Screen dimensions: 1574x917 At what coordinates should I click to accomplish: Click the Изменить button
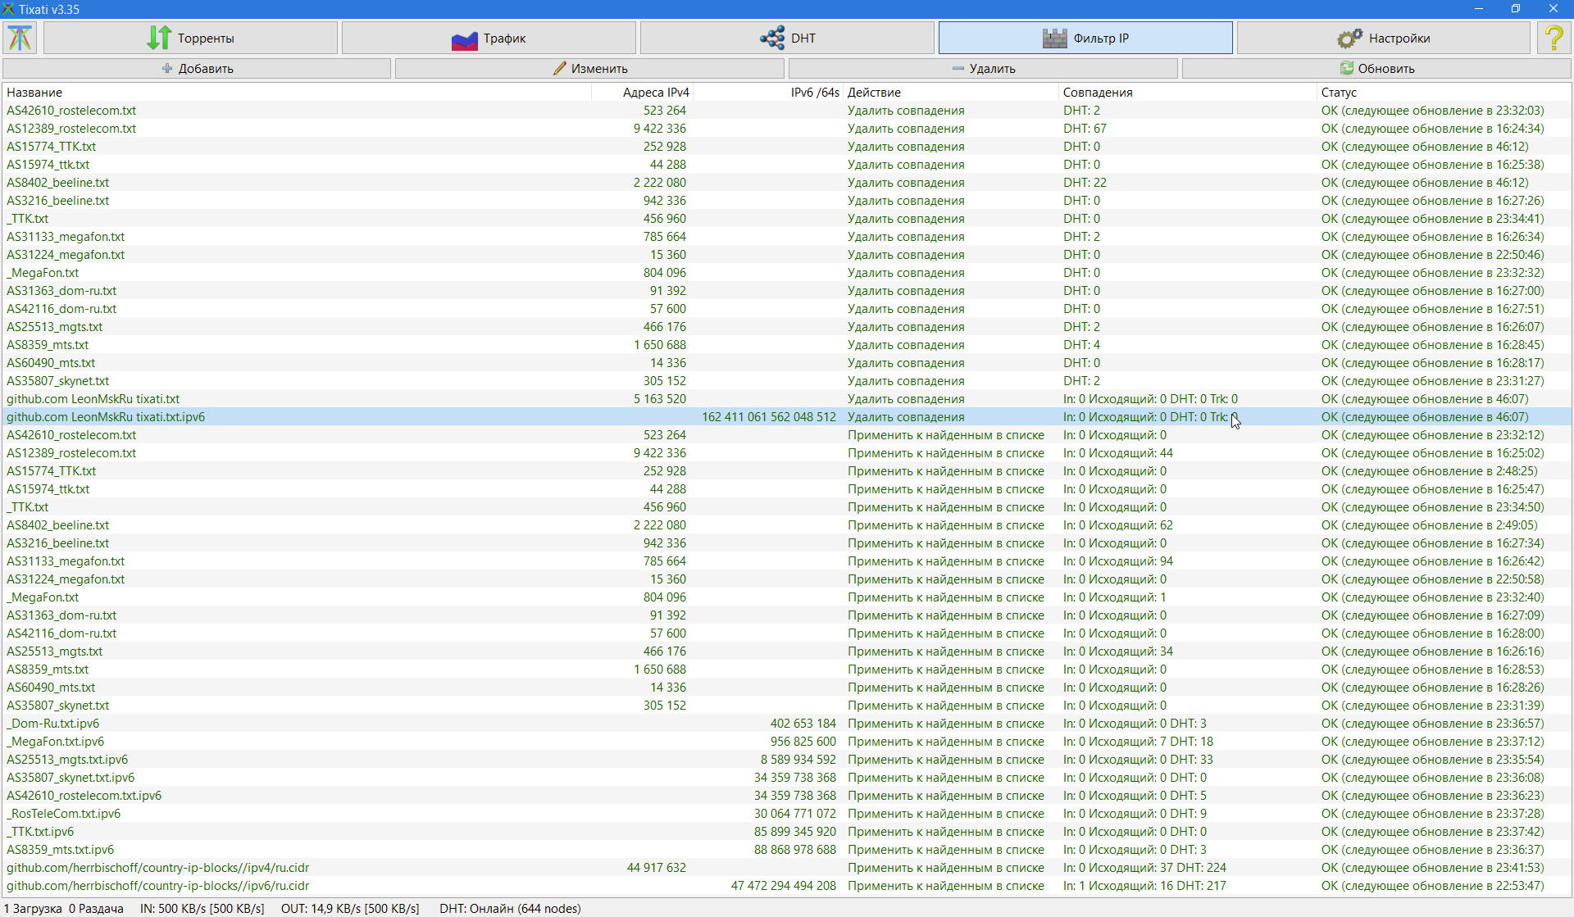click(x=589, y=68)
